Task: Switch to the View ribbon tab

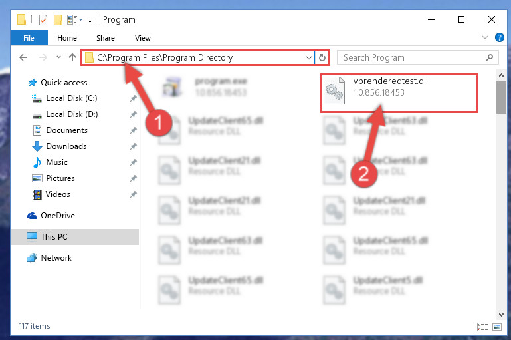Action: (x=143, y=38)
